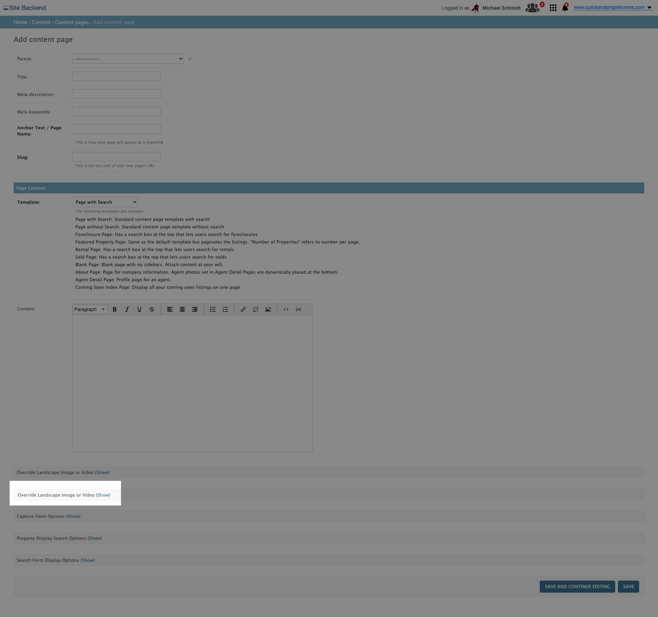
Task: Insert a page break with the toolbar icon
Action: pyautogui.click(x=298, y=309)
